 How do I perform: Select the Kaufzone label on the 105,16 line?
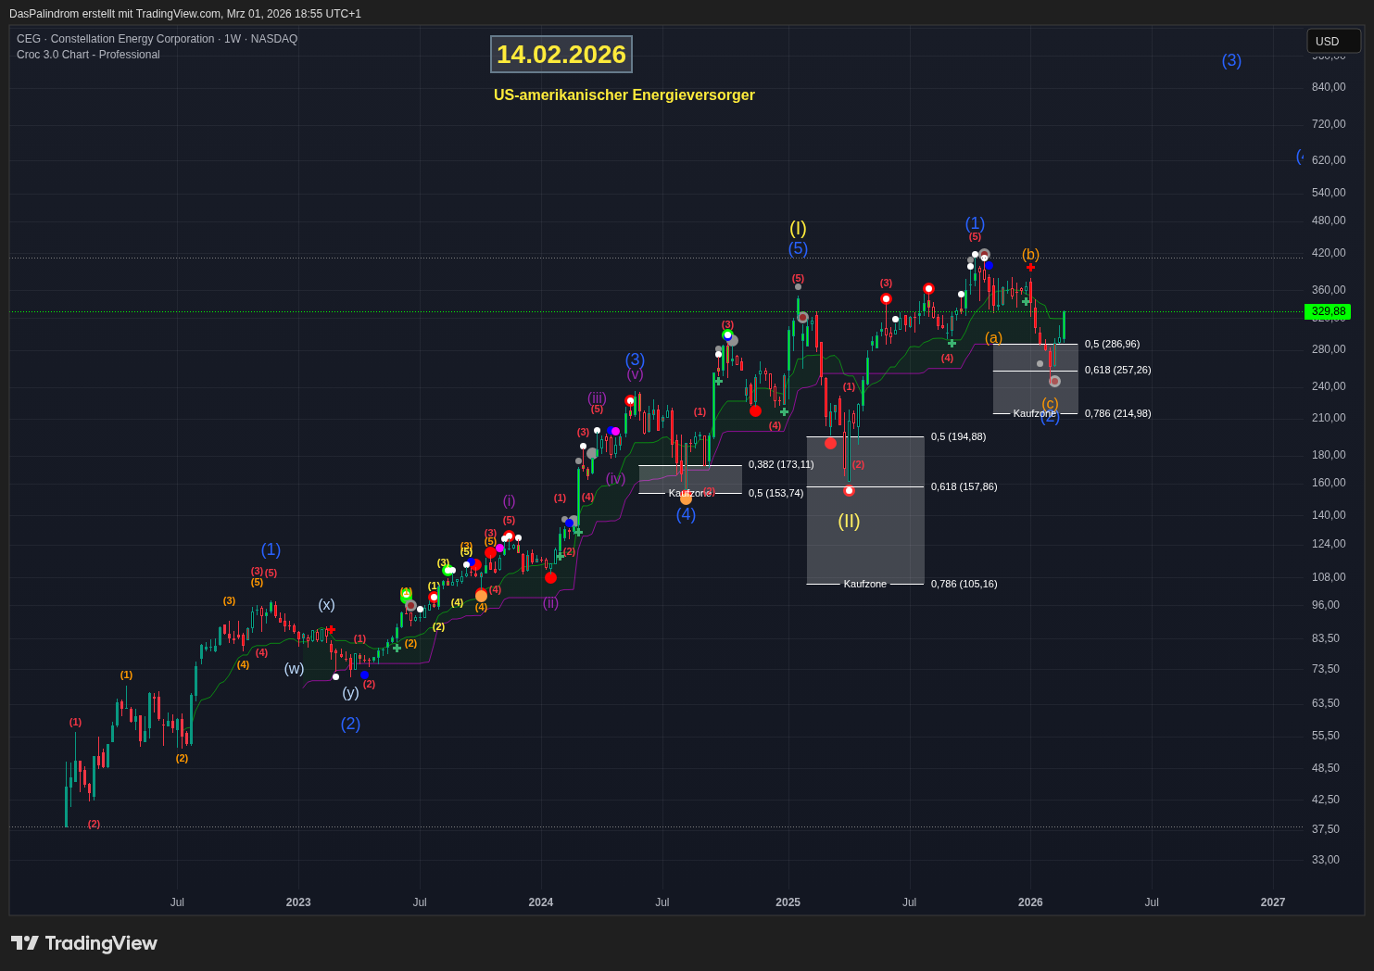click(864, 584)
